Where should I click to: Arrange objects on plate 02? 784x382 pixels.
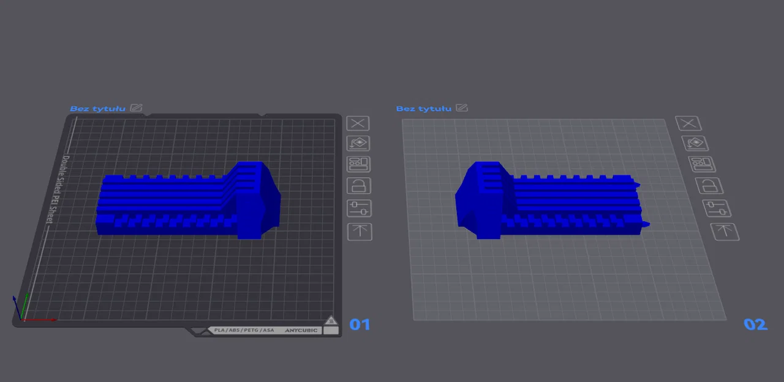point(702,164)
